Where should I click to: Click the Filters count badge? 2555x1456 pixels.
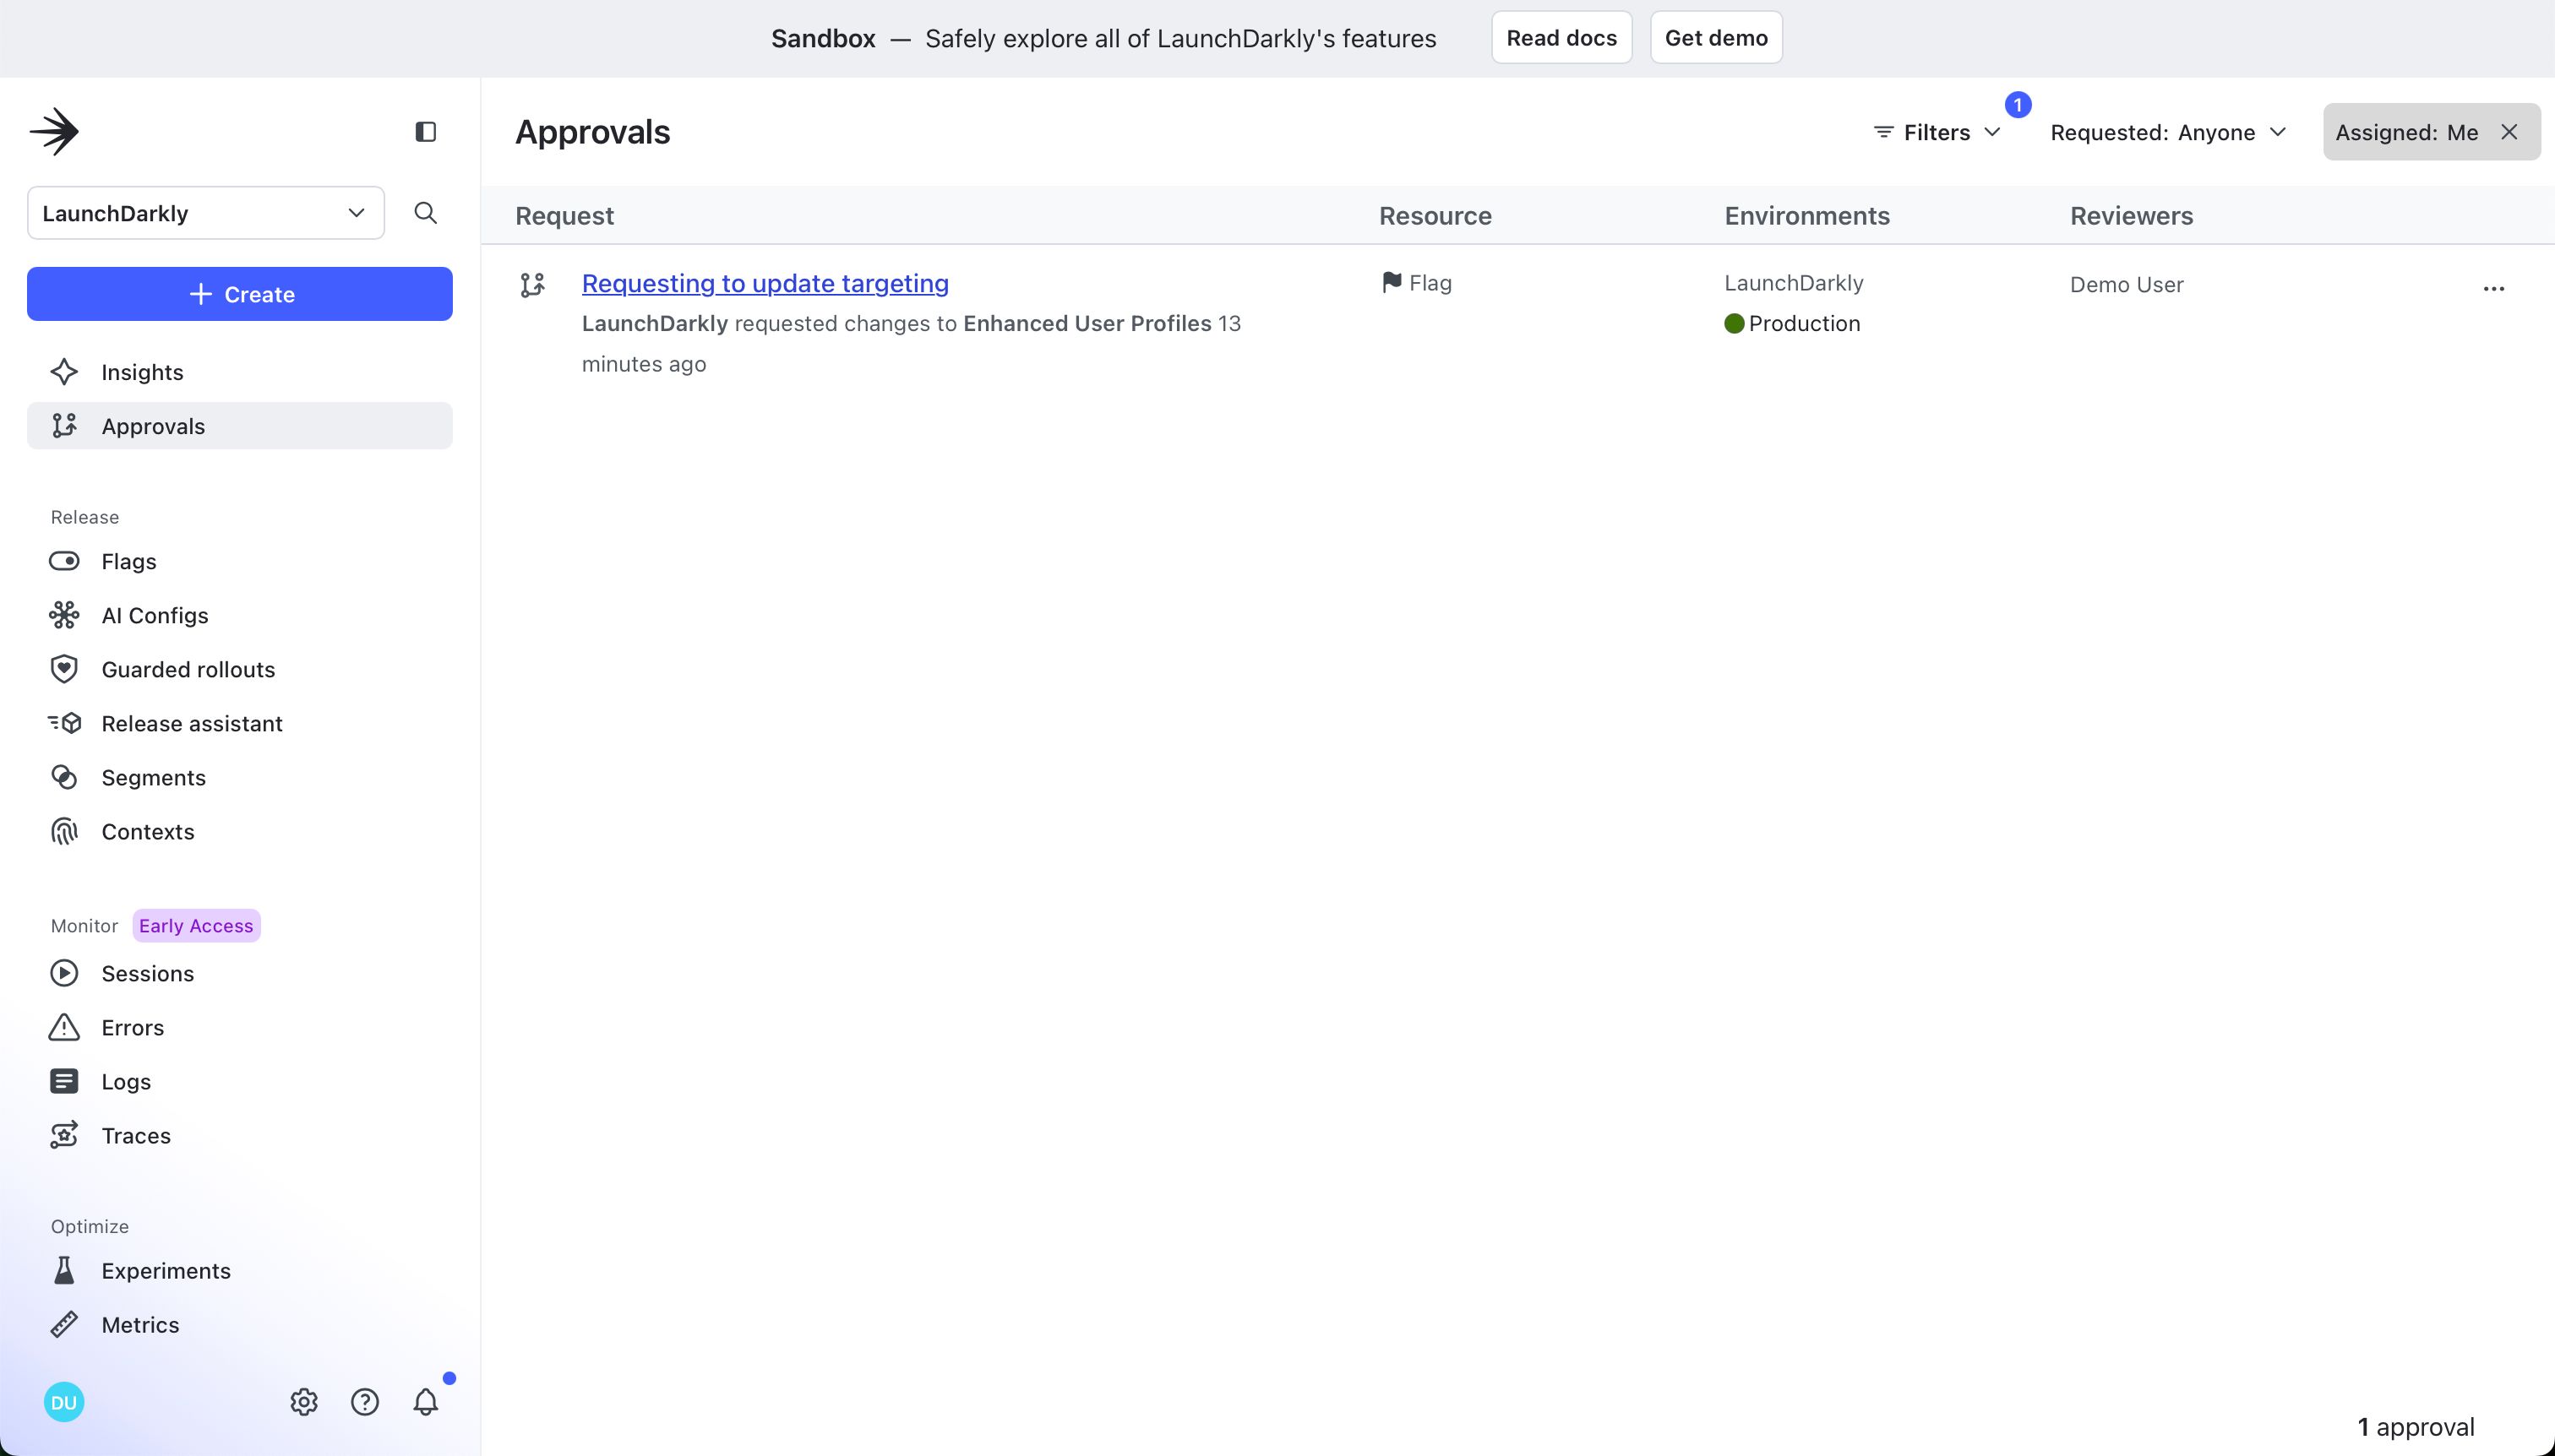(x=2018, y=105)
